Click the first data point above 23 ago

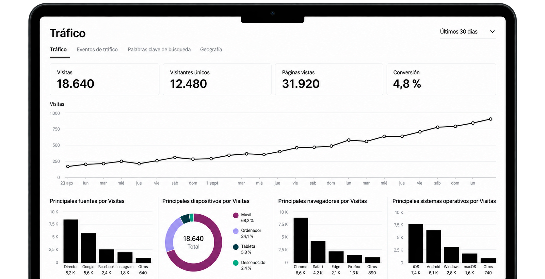click(x=68, y=166)
